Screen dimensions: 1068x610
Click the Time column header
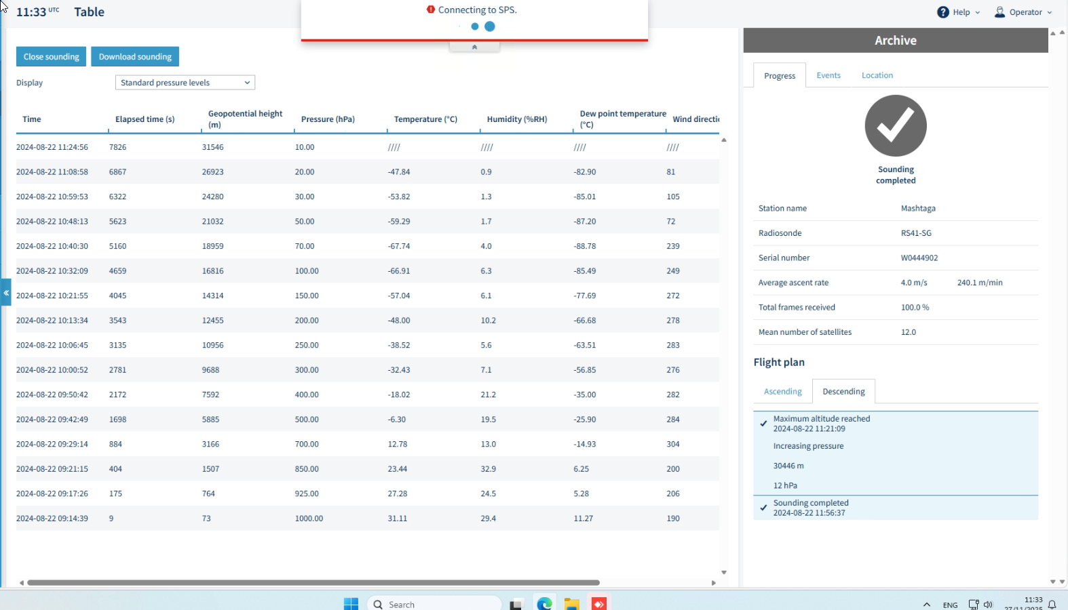pyautogui.click(x=32, y=119)
